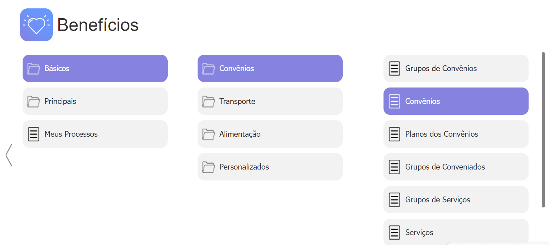Select the Grupos de Conveniados item

456,167
